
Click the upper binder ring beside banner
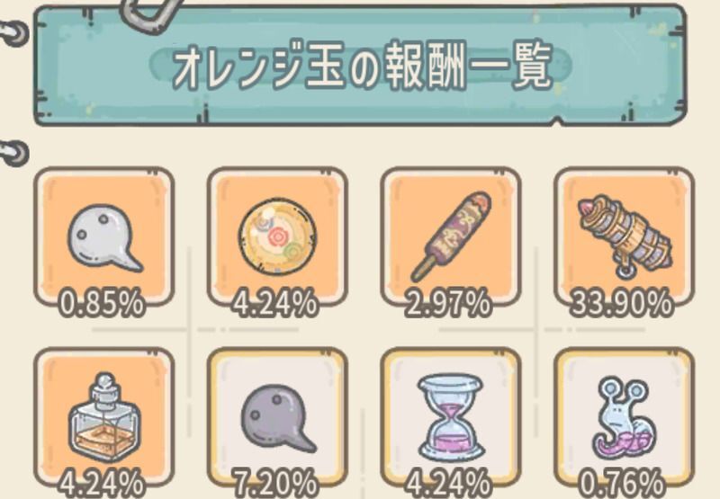click(x=14, y=33)
